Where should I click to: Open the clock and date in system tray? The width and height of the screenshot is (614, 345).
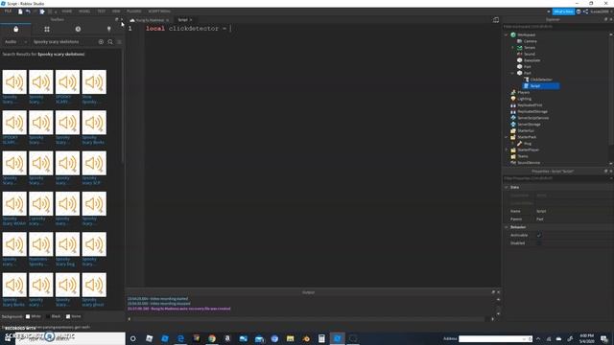tap(586, 338)
